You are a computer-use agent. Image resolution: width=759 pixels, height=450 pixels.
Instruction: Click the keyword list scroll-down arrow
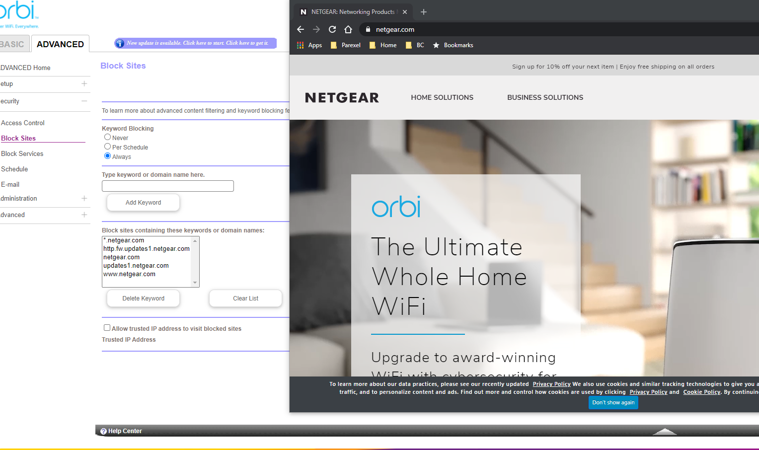[195, 283]
